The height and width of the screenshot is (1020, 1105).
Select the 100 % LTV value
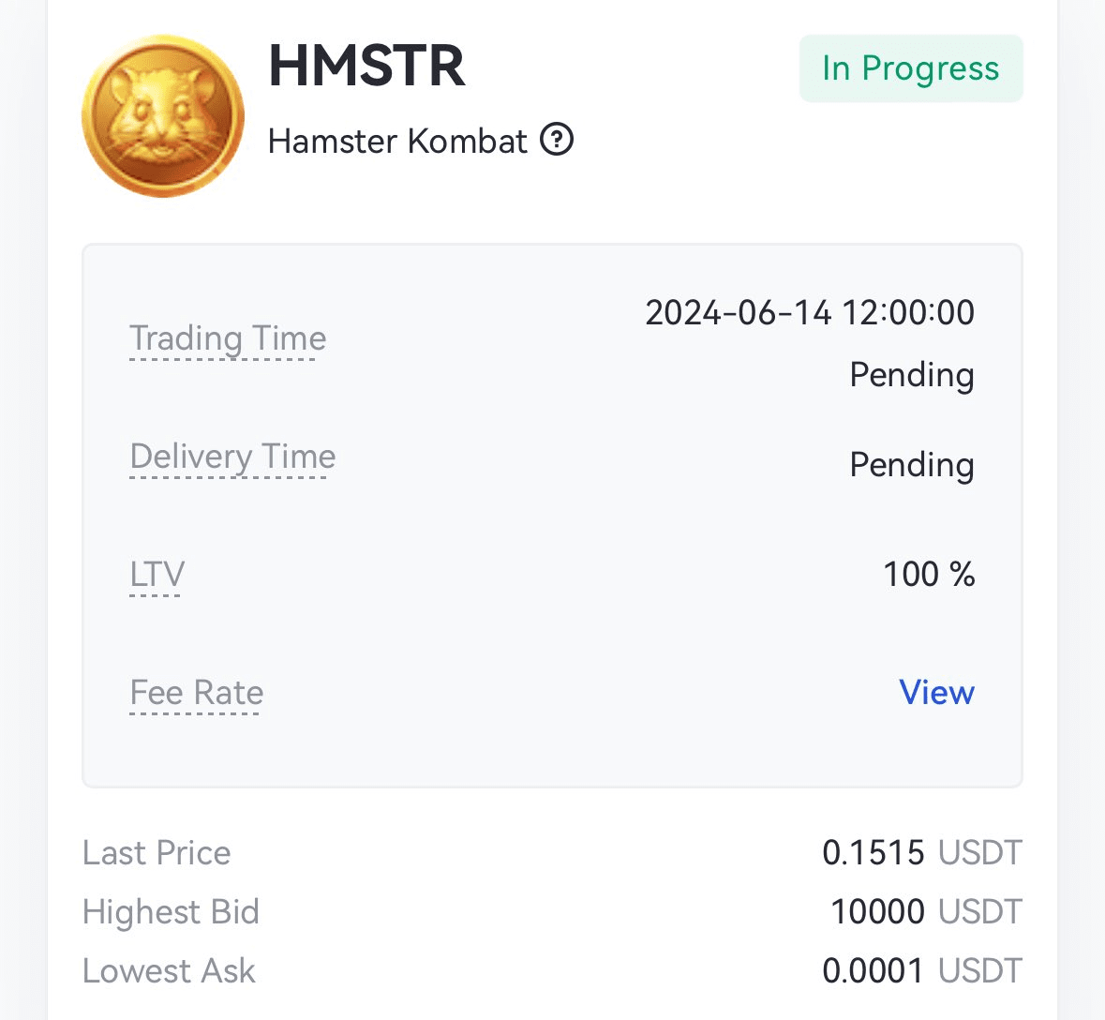(x=928, y=574)
